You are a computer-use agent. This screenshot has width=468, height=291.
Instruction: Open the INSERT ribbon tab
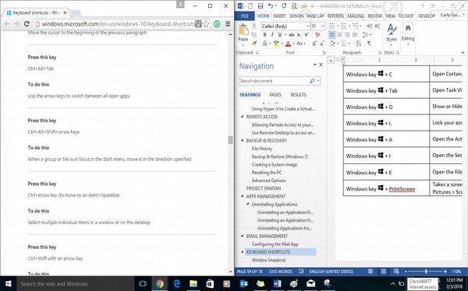click(x=279, y=16)
